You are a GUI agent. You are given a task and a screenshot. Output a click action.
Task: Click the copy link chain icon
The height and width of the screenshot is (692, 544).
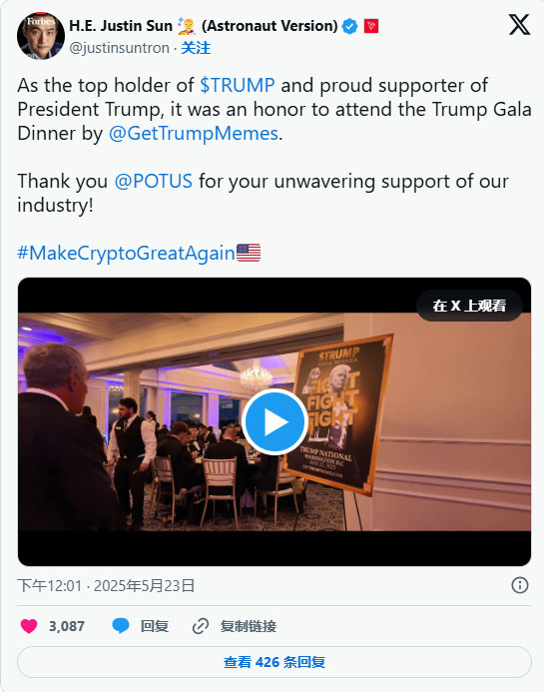pyautogui.click(x=201, y=626)
